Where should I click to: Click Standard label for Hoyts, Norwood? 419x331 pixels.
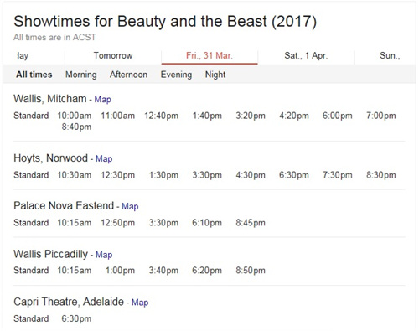click(31, 175)
